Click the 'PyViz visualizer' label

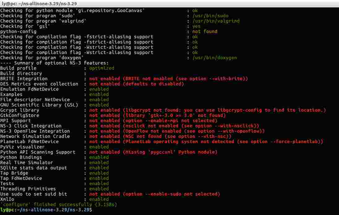point(22,147)
